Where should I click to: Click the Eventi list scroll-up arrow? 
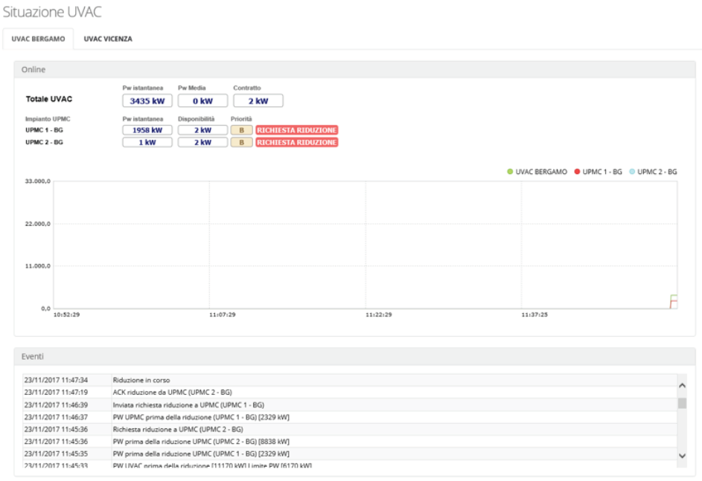(x=682, y=385)
